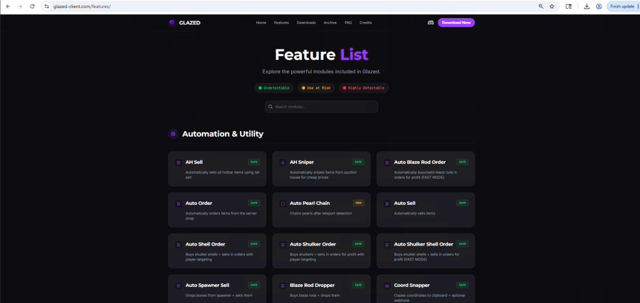This screenshot has width=640, height=303.
Task: Open the Archive nav link
Action: [x=330, y=23]
